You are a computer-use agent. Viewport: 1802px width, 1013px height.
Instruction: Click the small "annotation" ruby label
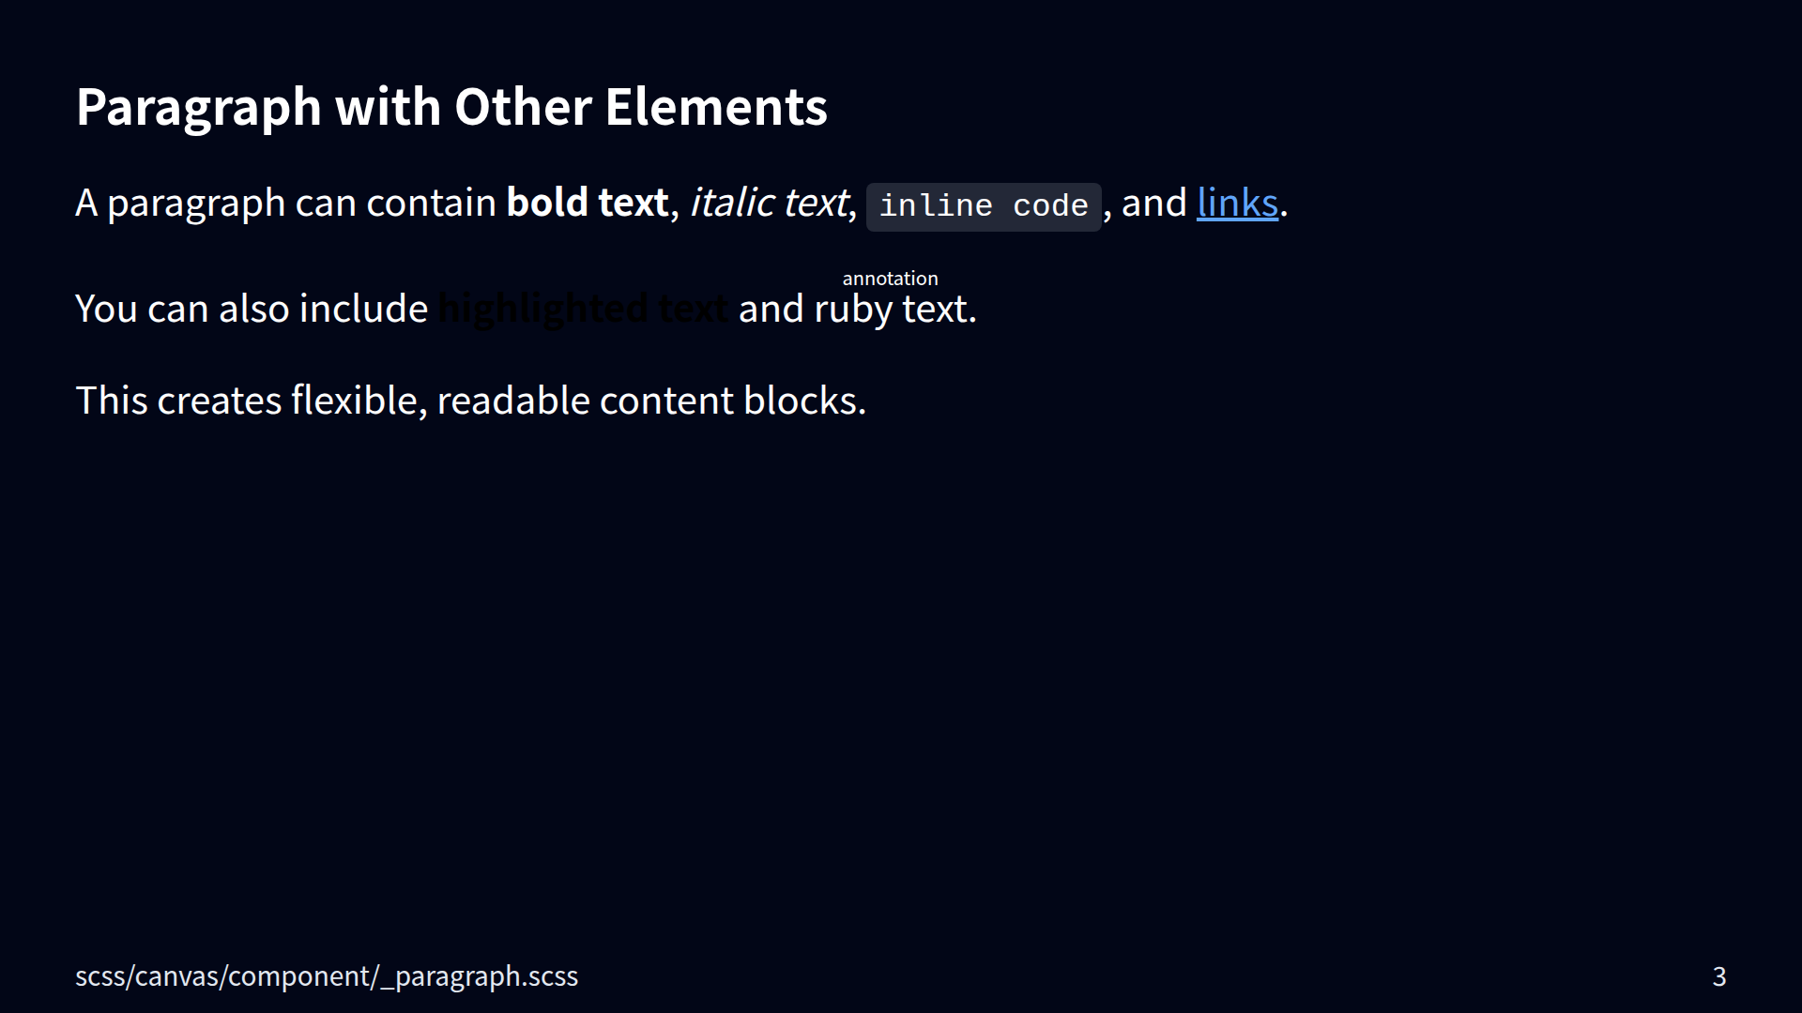click(890, 279)
